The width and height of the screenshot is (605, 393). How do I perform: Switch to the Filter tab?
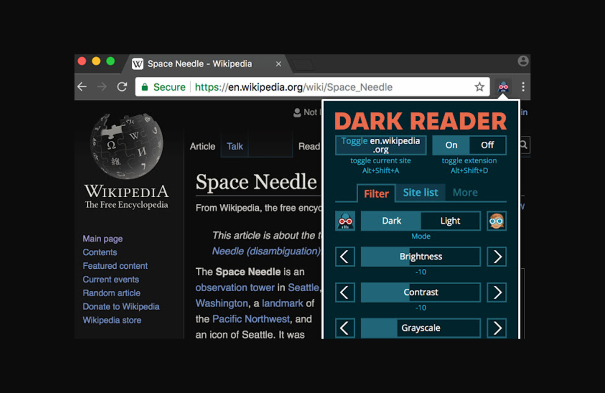(x=376, y=193)
